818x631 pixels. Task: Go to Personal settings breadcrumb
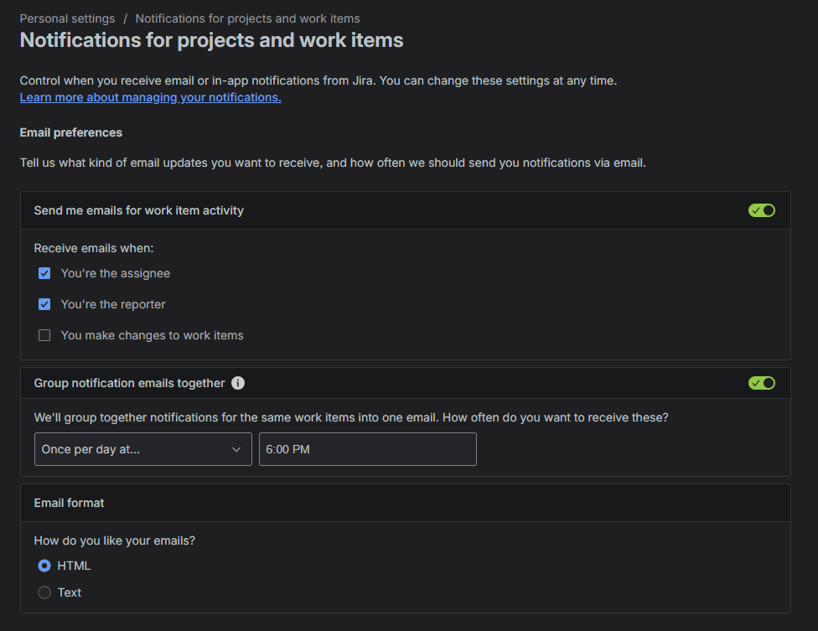[x=67, y=18]
